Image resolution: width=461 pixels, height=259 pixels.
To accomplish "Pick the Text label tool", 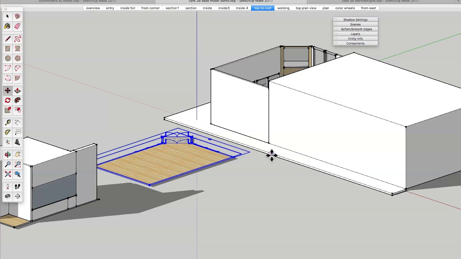I will pos(17,132).
